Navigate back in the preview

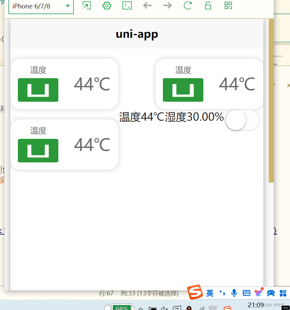tap(147, 6)
